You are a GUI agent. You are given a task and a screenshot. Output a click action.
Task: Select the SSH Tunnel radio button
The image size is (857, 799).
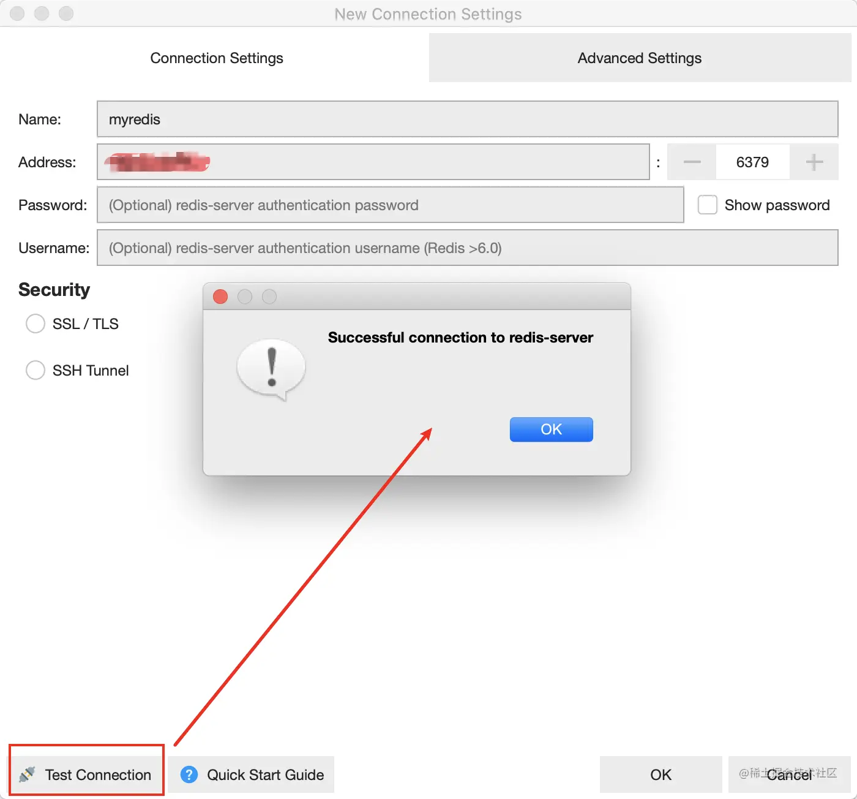pos(36,370)
